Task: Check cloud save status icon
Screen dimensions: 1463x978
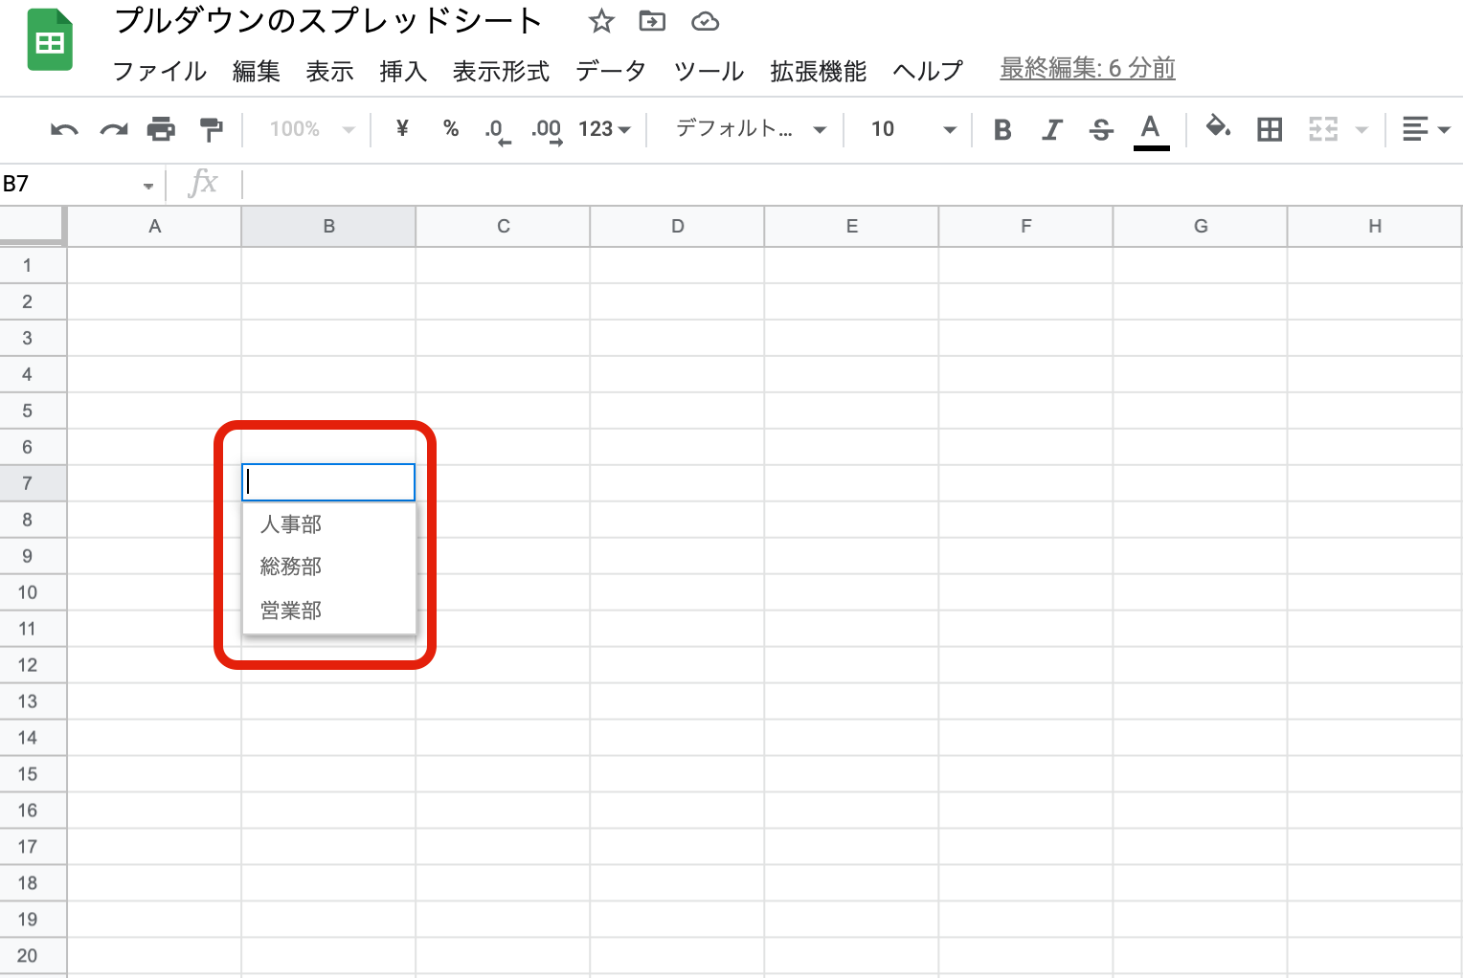Action: 706,21
